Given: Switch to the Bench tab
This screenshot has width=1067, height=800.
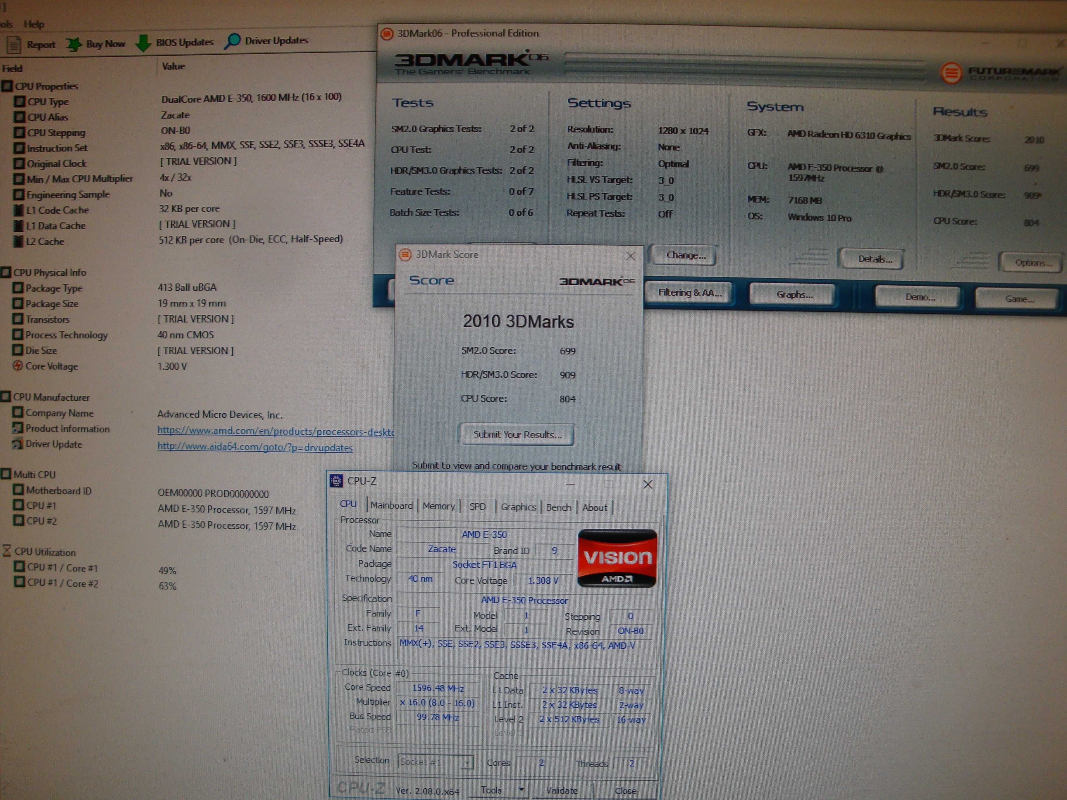Looking at the screenshot, I should (x=558, y=507).
